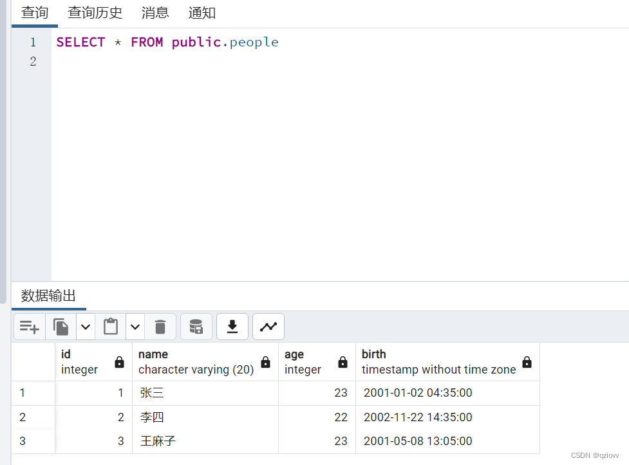Image resolution: width=629 pixels, height=465 pixels.
Task: Switch to the 查询历史 tab
Action: [95, 13]
